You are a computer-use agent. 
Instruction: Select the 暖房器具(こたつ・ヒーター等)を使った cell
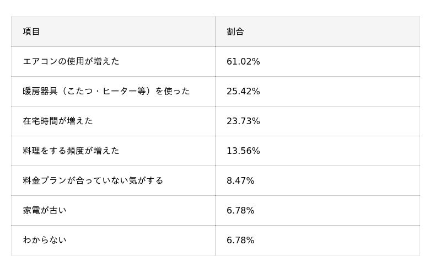[x=106, y=91]
